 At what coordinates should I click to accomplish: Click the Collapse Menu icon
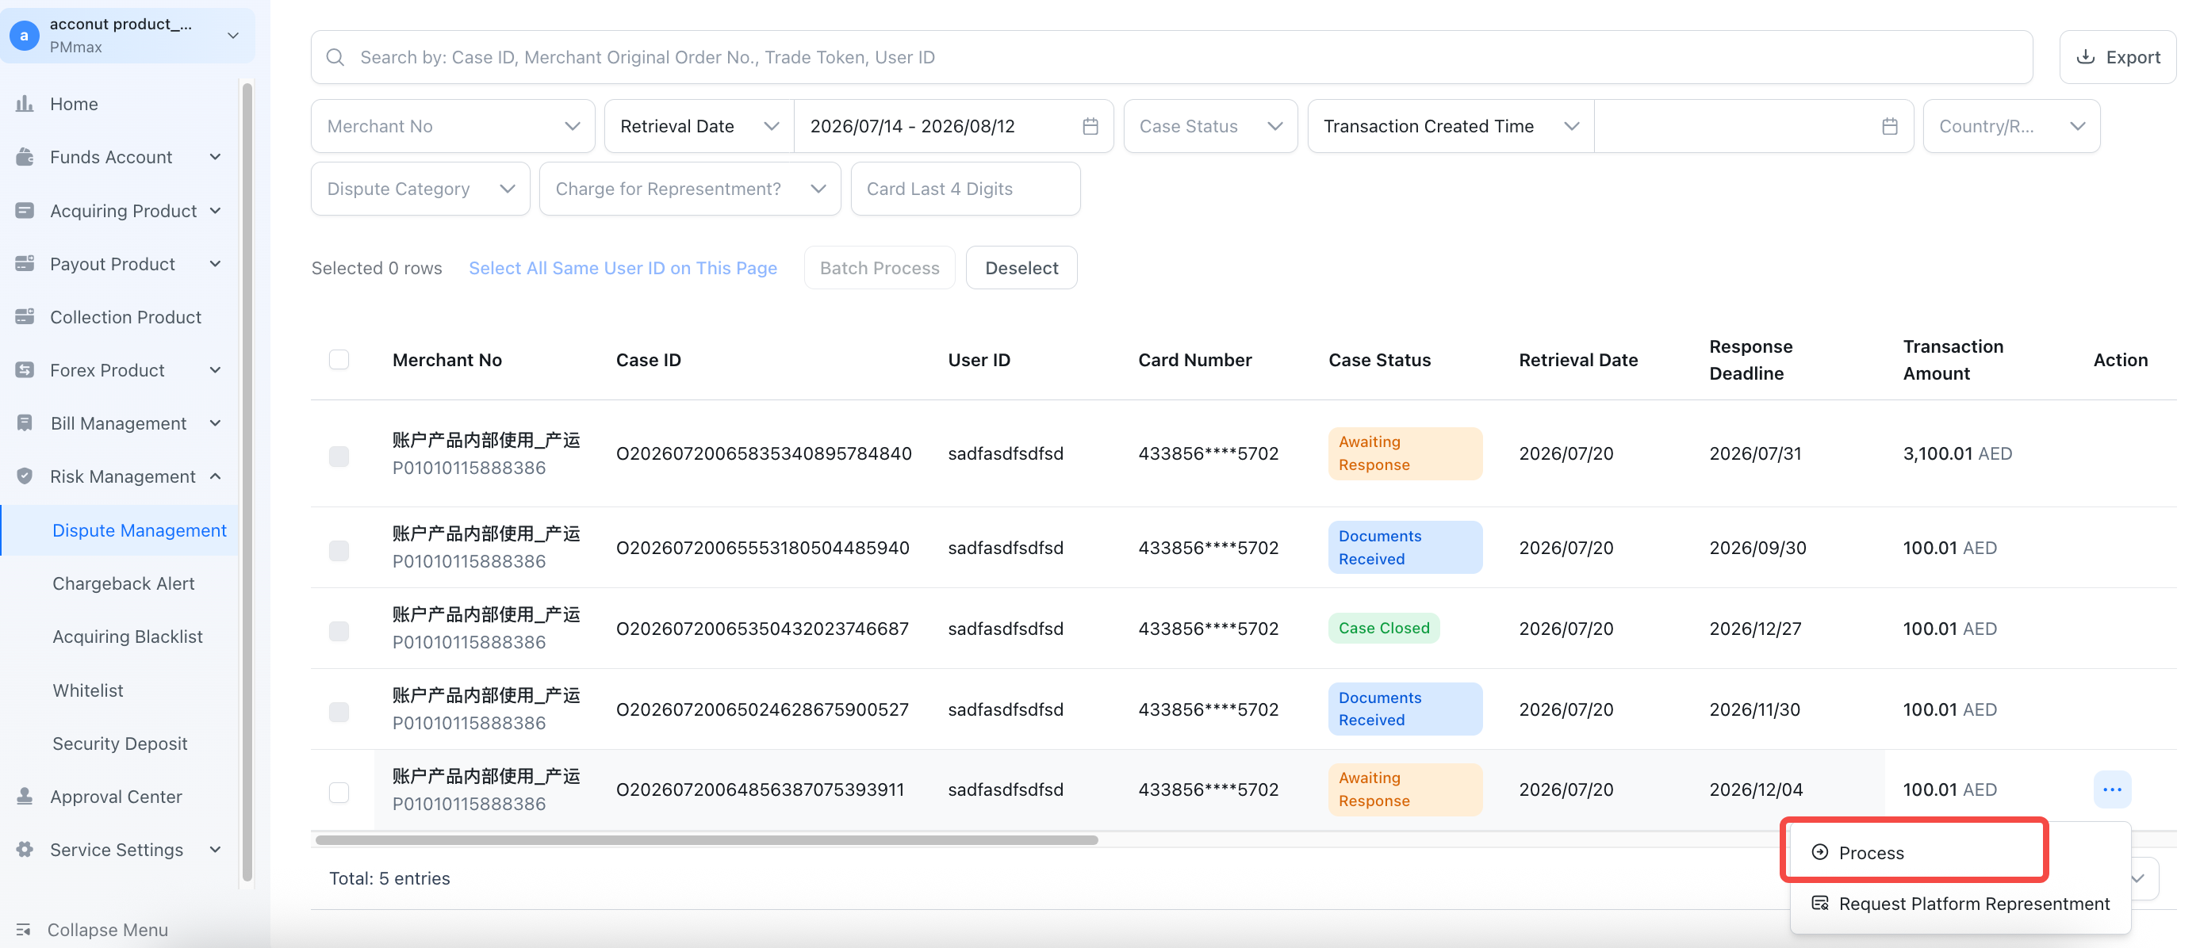[23, 929]
